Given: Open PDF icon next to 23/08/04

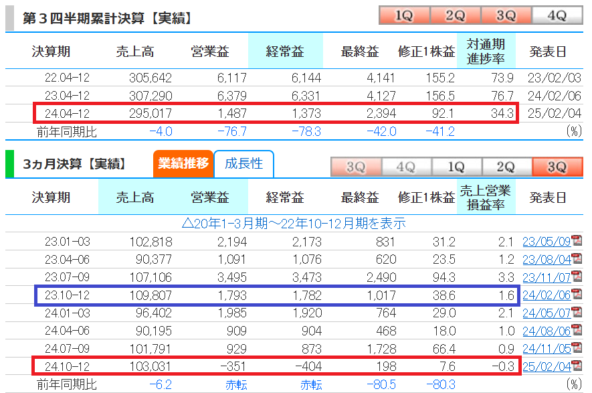Looking at the screenshot, I should click(577, 258).
